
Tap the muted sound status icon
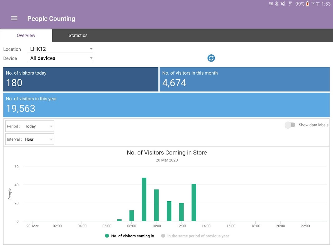pos(283,4)
